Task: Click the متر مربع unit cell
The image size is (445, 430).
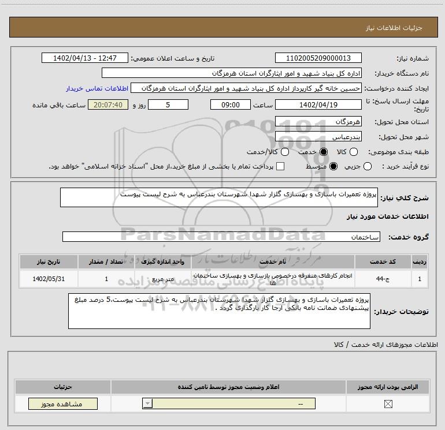Action: point(162,279)
